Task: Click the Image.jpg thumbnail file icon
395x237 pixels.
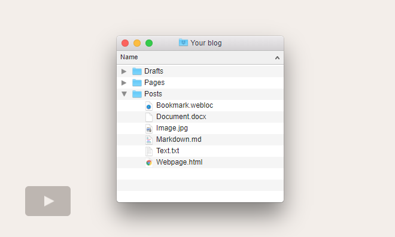Action: [x=149, y=129]
